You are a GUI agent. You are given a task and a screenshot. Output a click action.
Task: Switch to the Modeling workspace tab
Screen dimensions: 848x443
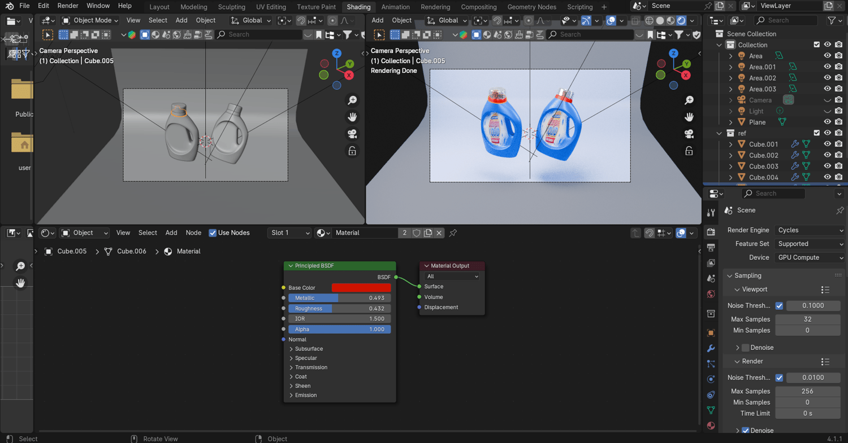[194, 7]
